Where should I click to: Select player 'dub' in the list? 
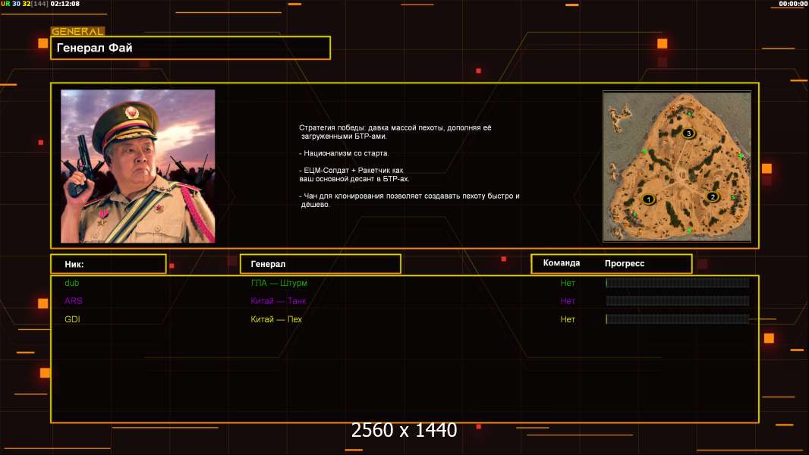(x=71, y=283)
